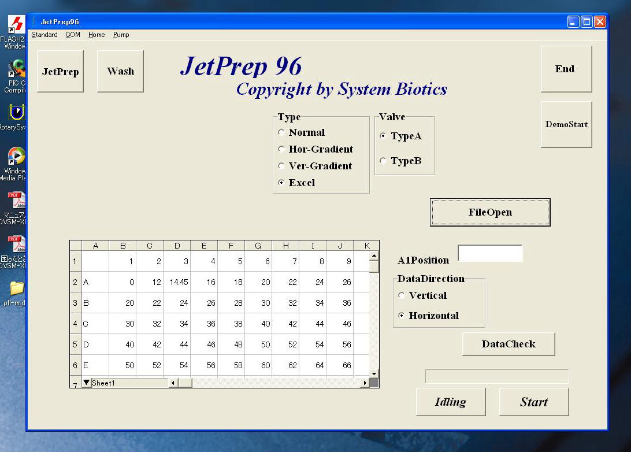Click cell E3 containing 26
Viewport: 631px width, 452px height.
point(204,303)
